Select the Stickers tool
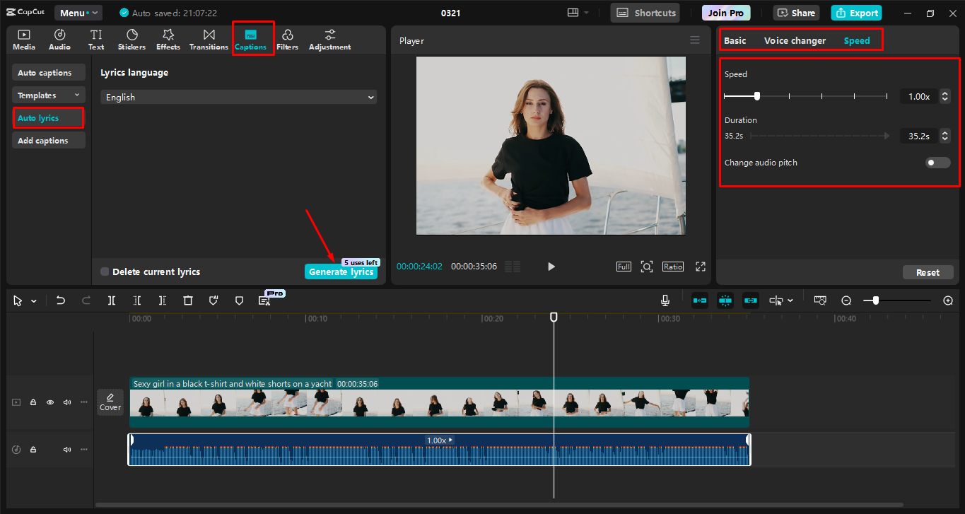The width and height of the screenshot is (965, 514). pos(131,39)
